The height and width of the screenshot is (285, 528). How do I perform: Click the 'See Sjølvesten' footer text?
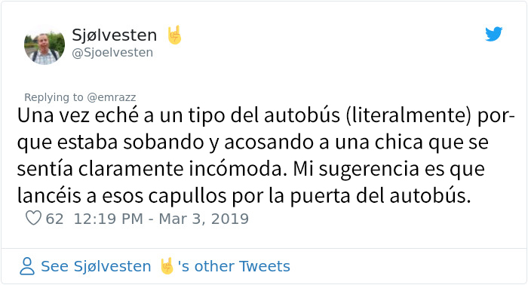pos(96,266)
